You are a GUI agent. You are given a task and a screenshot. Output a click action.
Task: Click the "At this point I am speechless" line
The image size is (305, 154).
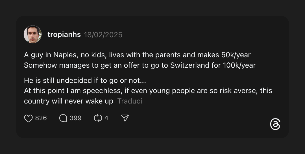pos(148,91)
